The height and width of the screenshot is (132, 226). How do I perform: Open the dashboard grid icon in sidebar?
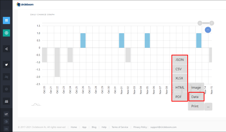tap(7, 21)
